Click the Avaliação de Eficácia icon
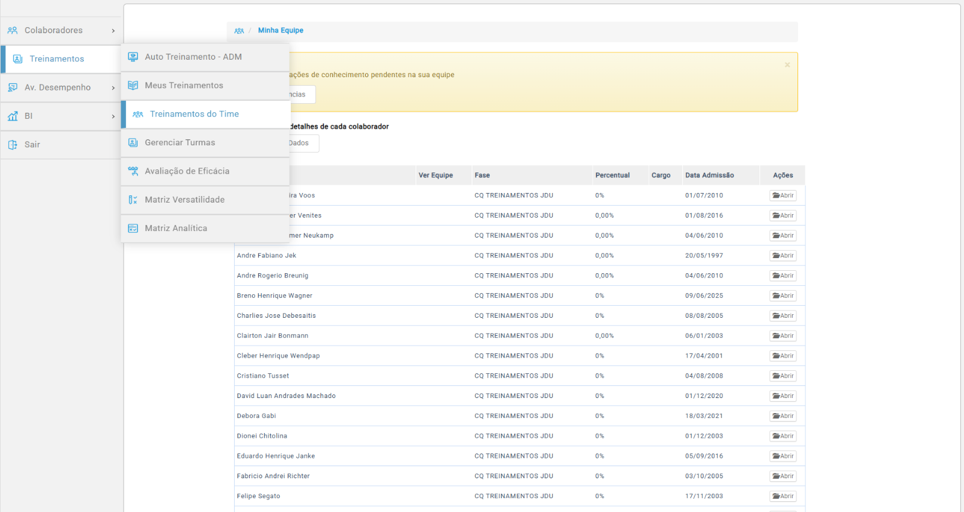This screenshot has height=512, width=964. pos(133,171)
